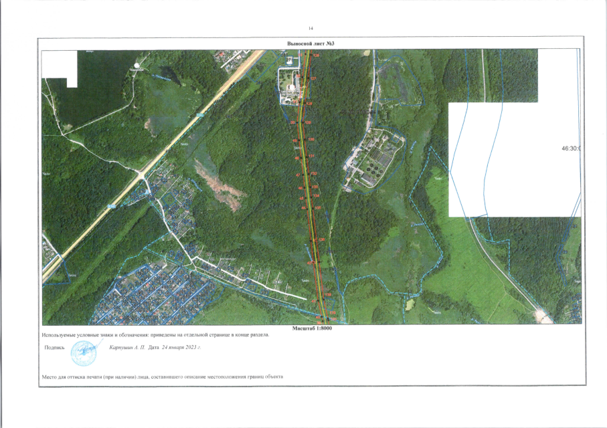Click boundary point marker 131
The image size is (607, 428).
click(312, 157)
